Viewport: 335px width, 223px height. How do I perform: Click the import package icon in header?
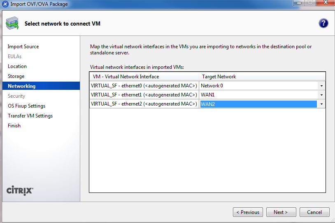[x=12, y=23]
